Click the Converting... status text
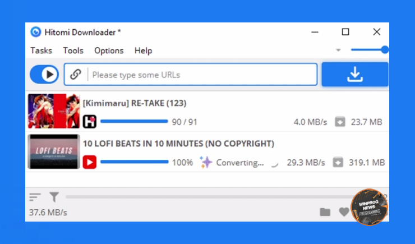This screenshot has height=244, width=415. 240,163
